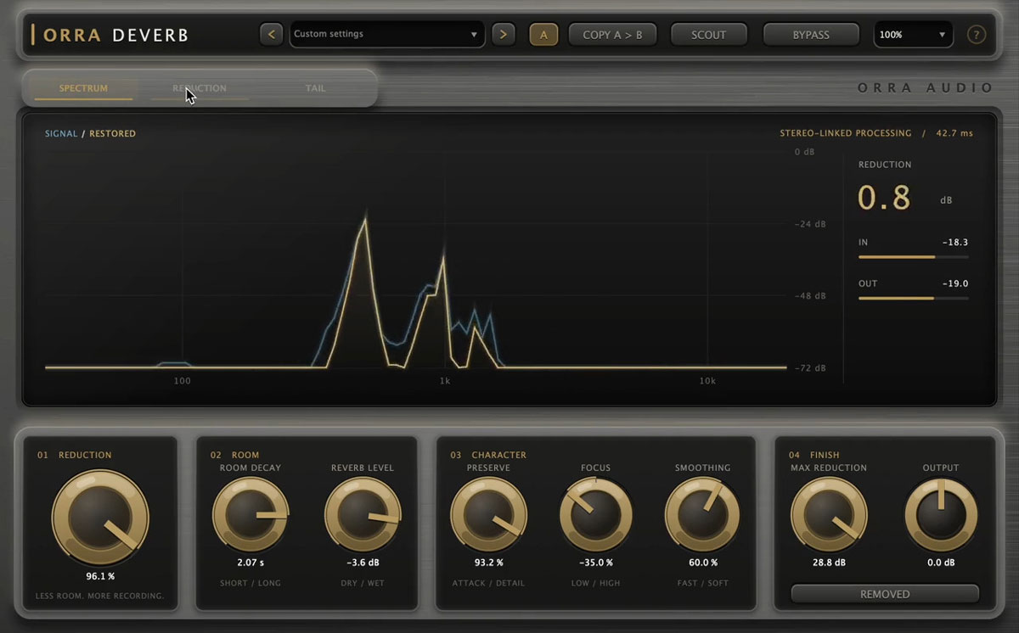1019x633 pixels.
Task: Click the OUT level meter bar
Action: pos(913,298)
